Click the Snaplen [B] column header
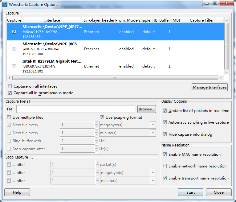The image size is (236, 202). 149,20
